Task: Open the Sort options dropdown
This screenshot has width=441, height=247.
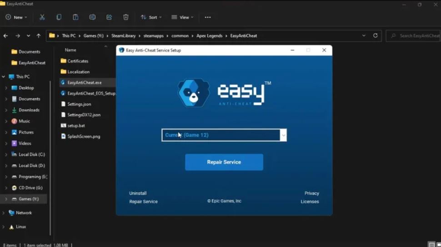Action: [x=151, y=17]
